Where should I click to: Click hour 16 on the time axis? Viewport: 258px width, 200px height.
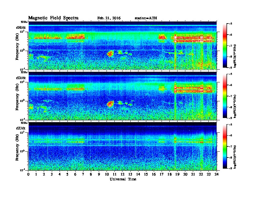point(154,175)
